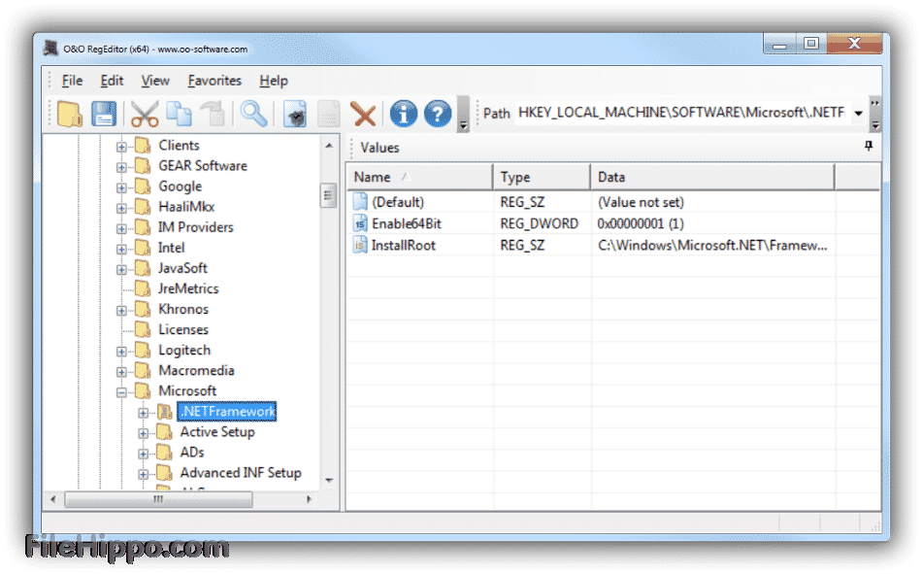Screen dimensions: 922x574
Task: Click the scissors cut icon
Action: [x=145, y=114]
